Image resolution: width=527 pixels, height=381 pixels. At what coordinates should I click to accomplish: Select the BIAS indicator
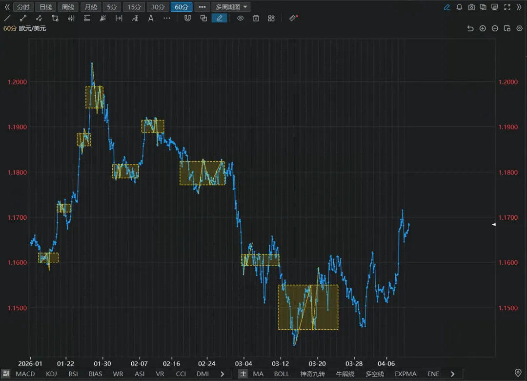click(96, 374)
